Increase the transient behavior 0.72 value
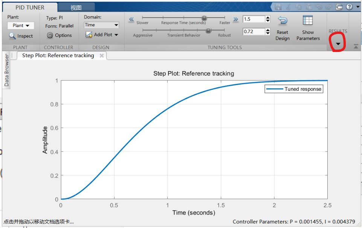 pyautogui.click(x=268, y=30)
